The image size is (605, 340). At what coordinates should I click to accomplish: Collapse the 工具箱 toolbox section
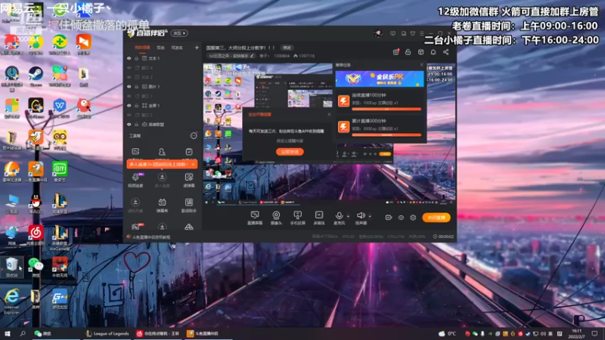tap(194, 136)
